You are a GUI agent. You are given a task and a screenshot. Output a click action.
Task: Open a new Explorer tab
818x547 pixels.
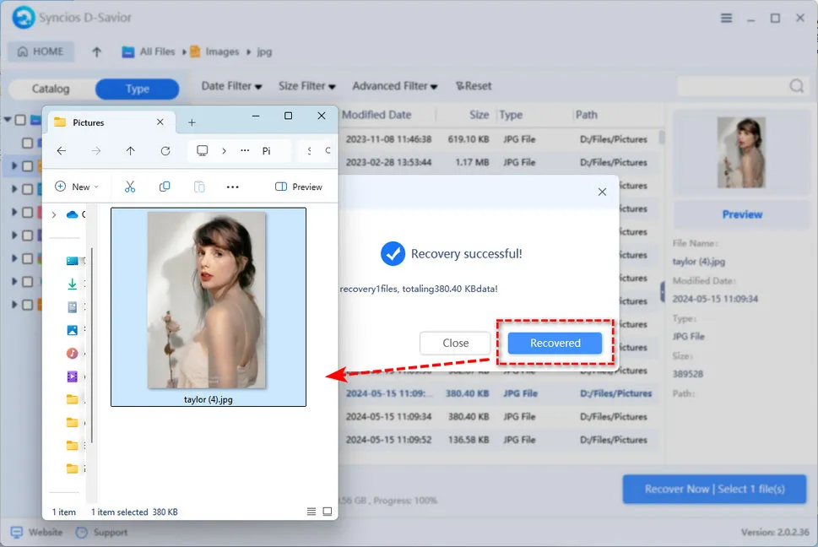[x=192, y=122]
